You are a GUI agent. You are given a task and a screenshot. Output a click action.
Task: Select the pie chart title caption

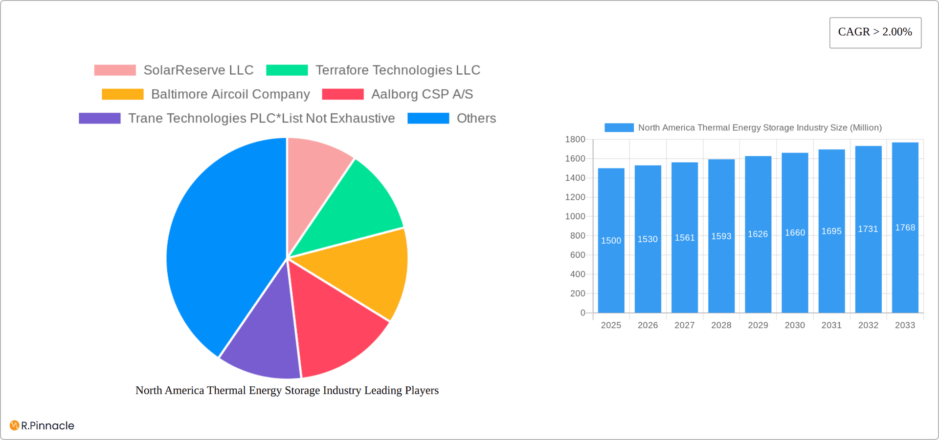tap(287, 390)
